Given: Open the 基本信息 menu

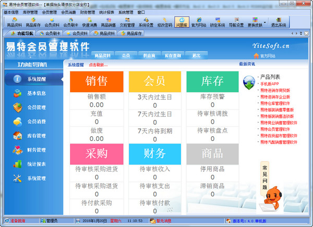Looking at the screenshot, I should [x=11, y=13].
